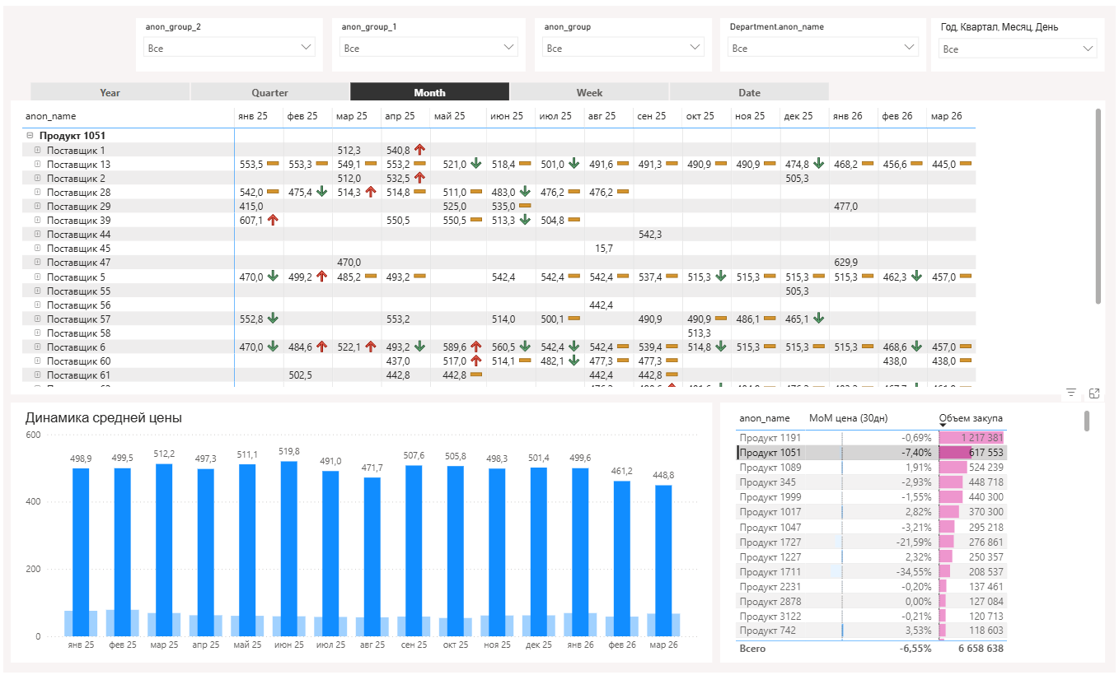The height and width of the screenshot is (675, 1119).
Task: Select Продукт 1191 in the product list
Action: [x=770, y=438]
